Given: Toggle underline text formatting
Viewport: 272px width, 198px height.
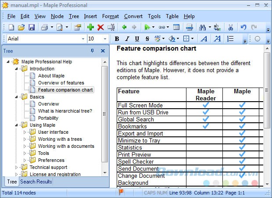Looking at the screenshot, I should [x=137, y=39].
